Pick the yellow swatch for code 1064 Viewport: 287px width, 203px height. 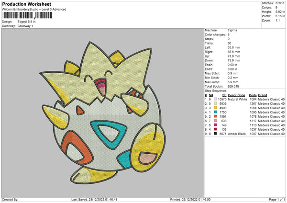click(x=215, y=108)
